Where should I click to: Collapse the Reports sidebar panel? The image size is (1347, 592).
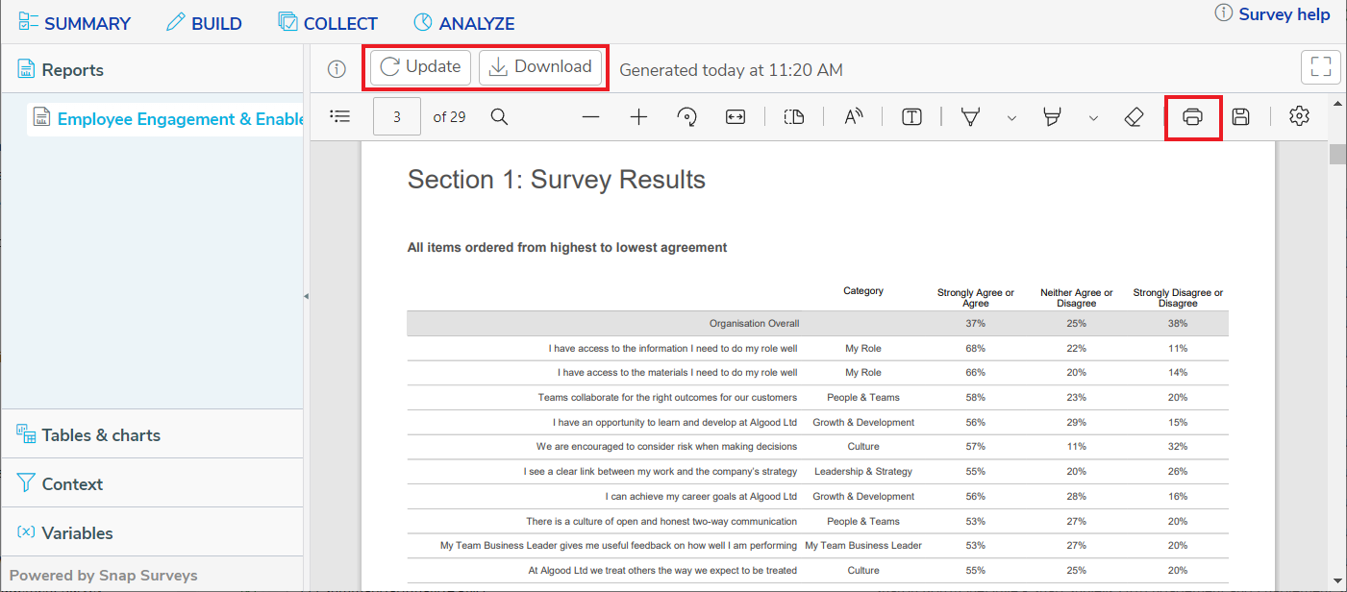click(x=306, y=298)
